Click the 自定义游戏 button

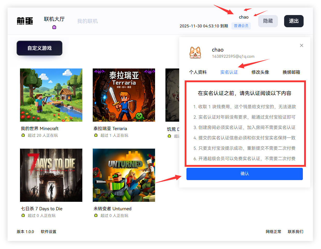click(x=39, y=48)
